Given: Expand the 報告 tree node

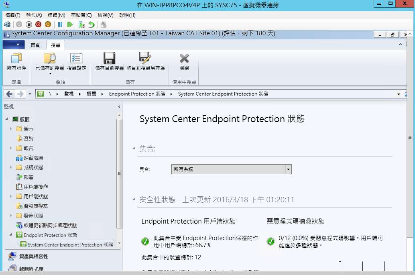Looking at the screenshot, I should (11, 148).
